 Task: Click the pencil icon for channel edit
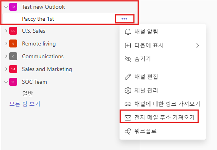point(128,77)
